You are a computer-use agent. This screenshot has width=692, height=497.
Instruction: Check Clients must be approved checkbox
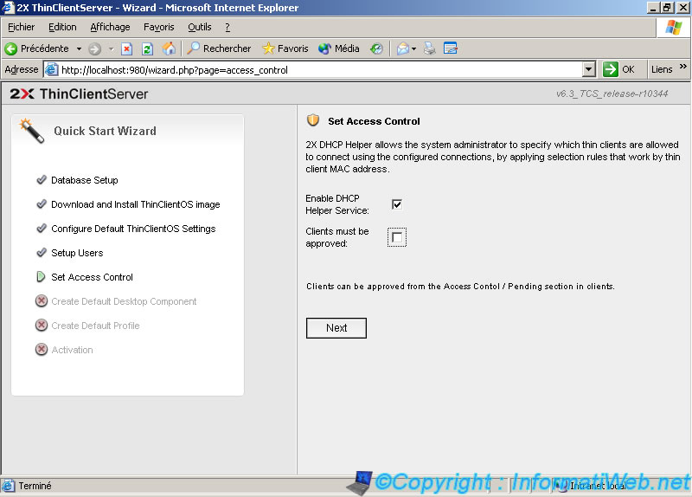coord(397,237)
